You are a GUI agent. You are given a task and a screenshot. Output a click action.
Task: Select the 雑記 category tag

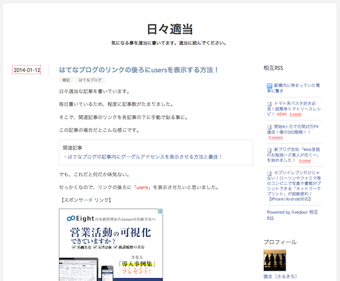click(66, 80)
